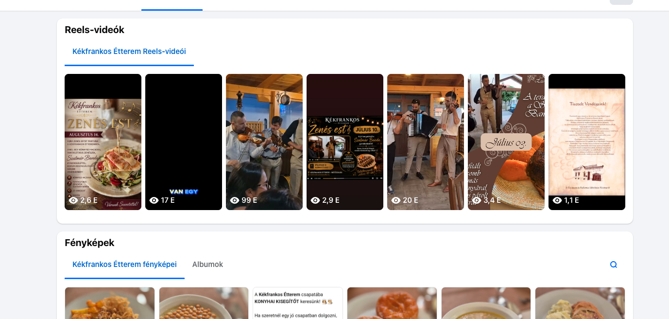Open the Zenés Est Augusztus 14 reel

(x=103, y=142)
